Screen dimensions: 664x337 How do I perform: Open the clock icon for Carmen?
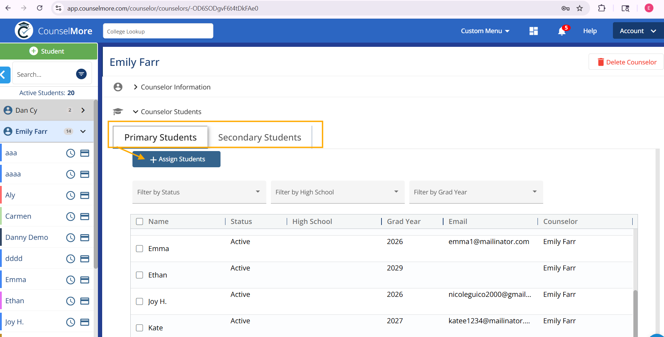[x=71, y=217]
